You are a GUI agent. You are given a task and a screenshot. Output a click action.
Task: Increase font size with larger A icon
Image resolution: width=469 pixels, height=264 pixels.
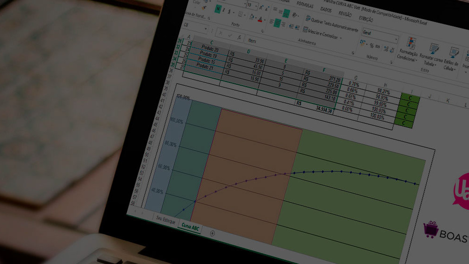[261, 8]
